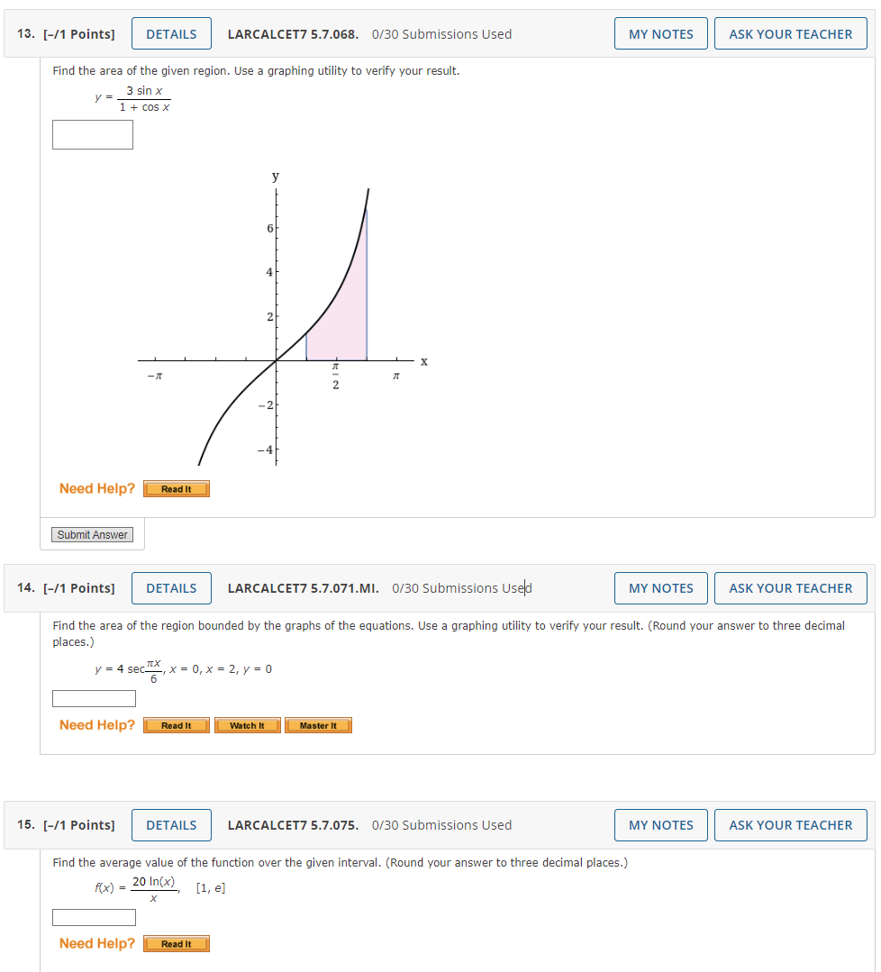Open the Watch It video help for problem 14
The image size is (881, 972).
247,725
